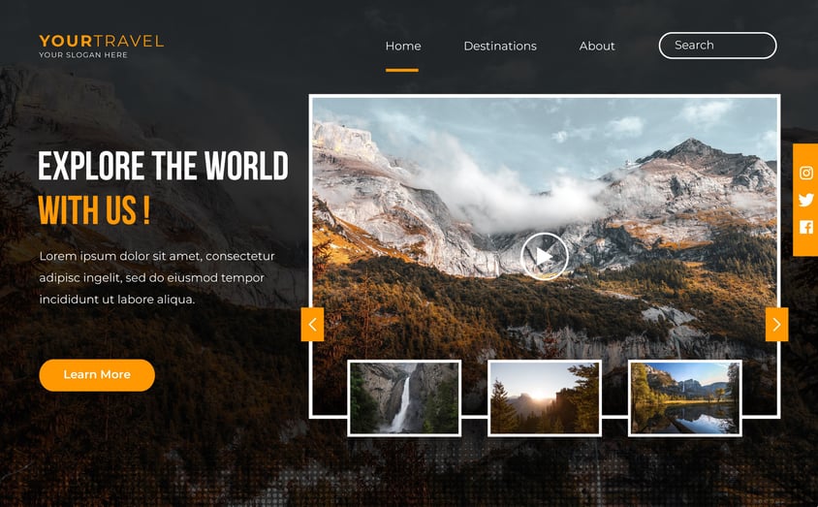Open the About nav item

(597, 46)
